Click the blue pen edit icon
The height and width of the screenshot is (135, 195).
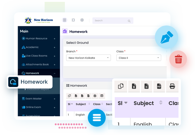[x=166, y=37]
